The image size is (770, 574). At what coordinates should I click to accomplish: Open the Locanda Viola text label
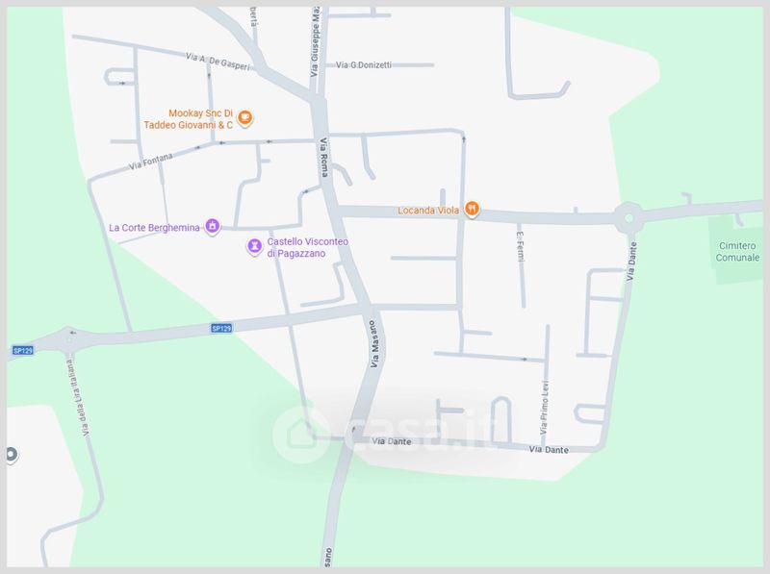428,210
